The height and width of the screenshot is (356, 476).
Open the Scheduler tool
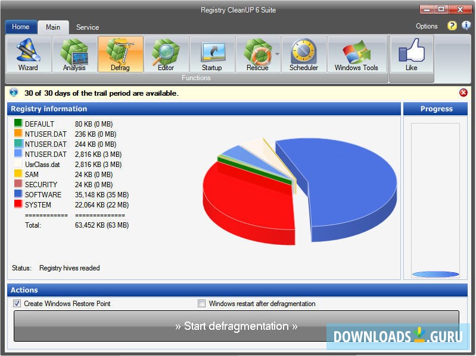(x=304, y=54)
